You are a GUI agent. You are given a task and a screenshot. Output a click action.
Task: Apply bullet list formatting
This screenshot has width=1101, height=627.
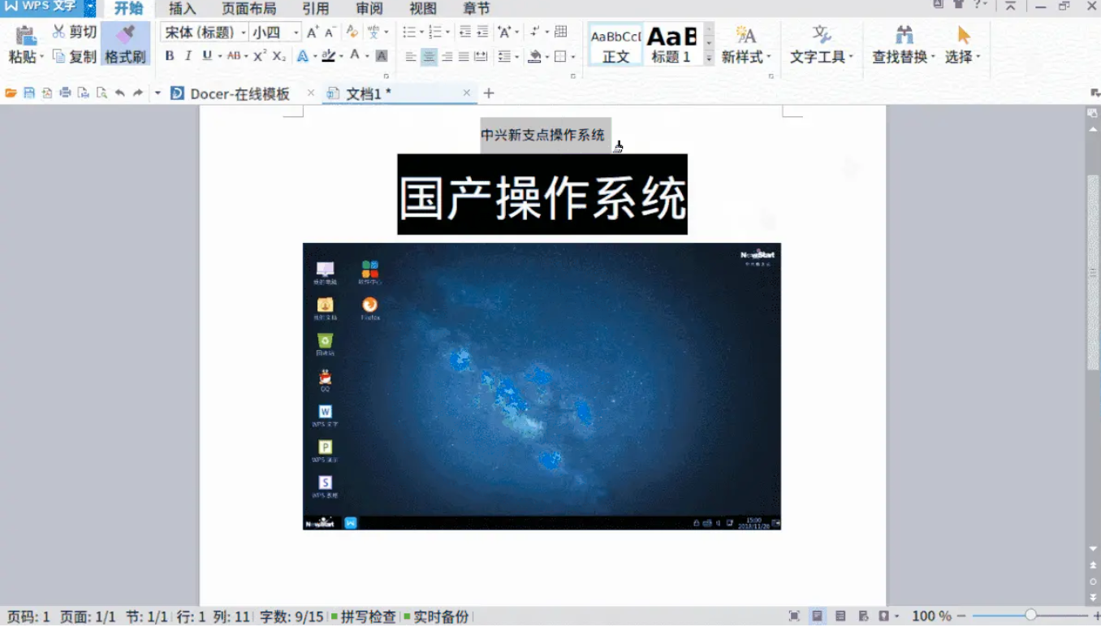point(408,32)
